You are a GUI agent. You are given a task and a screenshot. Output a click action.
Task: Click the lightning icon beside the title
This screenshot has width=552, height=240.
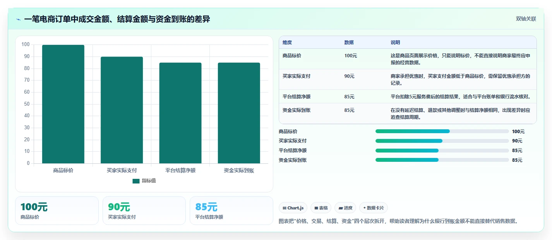pyautogui.click(x=18, y=19)
